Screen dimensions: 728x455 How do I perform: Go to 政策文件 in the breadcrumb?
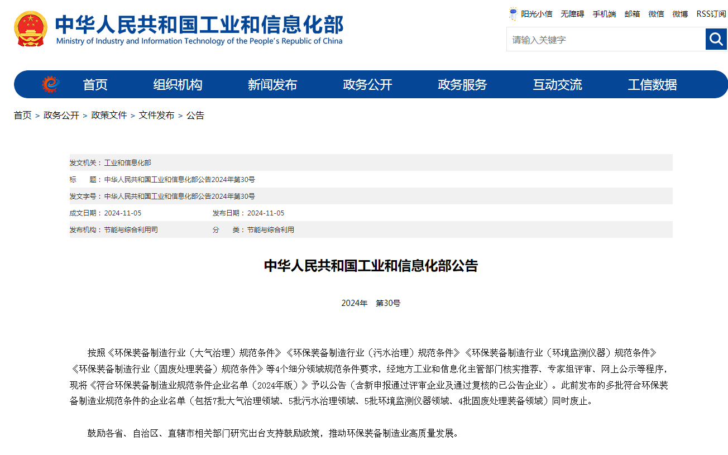(109, 115)
